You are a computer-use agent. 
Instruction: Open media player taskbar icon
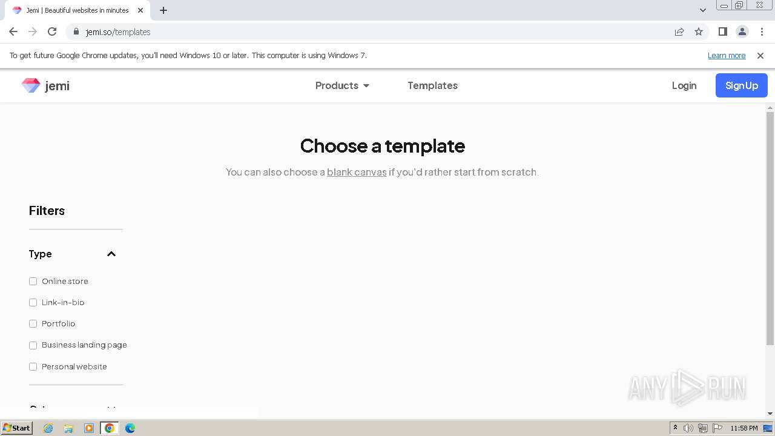tap(89, 428)
